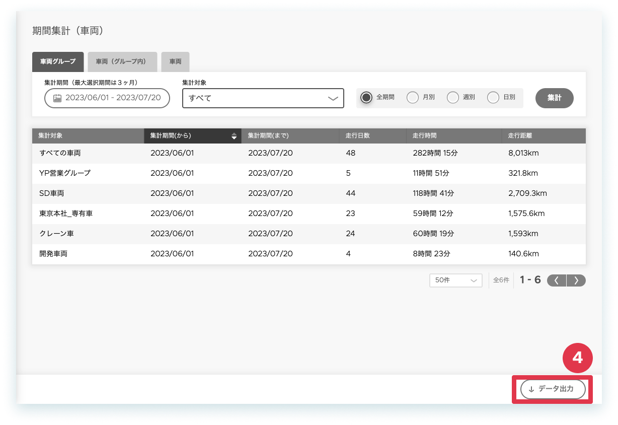This screenshot has width=618, height=425.
Task: Click the 321.8km distance cell
Action: [523, 173]
